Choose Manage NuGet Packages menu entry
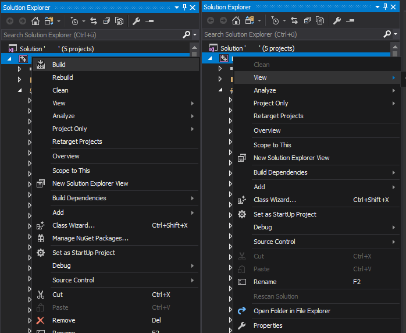Screen dimensions: 406x333 pos(90,238)
